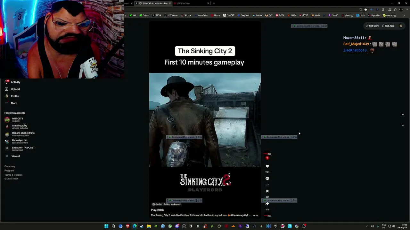Image resolution: width=410 pixels, height=230 pixels.
Task: Open the Activity page in TikTok sidebar
Action: [x=12, y=82]
